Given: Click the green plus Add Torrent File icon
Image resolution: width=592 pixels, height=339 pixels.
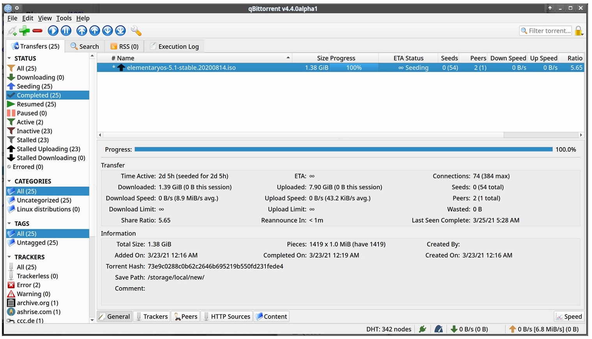Looking at the screenshot, I should coord(24,30).
